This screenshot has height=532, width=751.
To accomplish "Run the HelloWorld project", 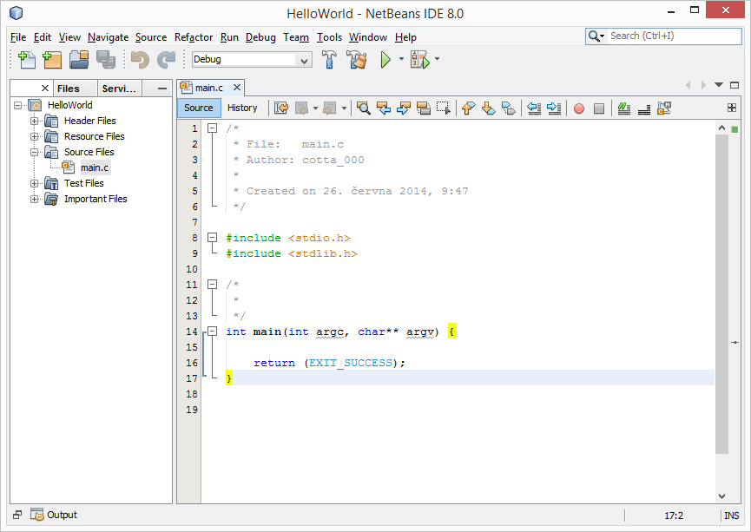I will (385, 60).
